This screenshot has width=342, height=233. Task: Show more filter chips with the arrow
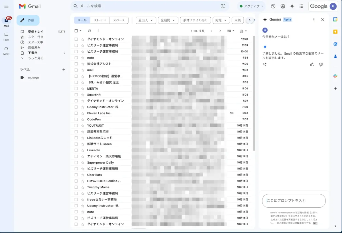click(x=250, y=20)
